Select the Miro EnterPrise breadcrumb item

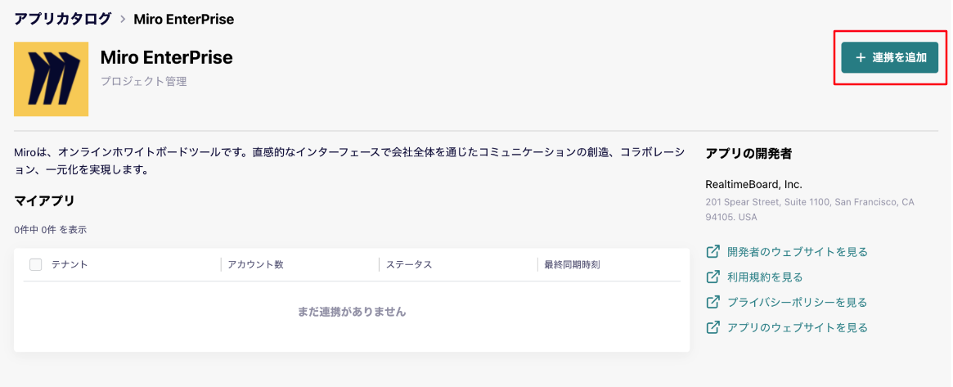tap(183, 19)
